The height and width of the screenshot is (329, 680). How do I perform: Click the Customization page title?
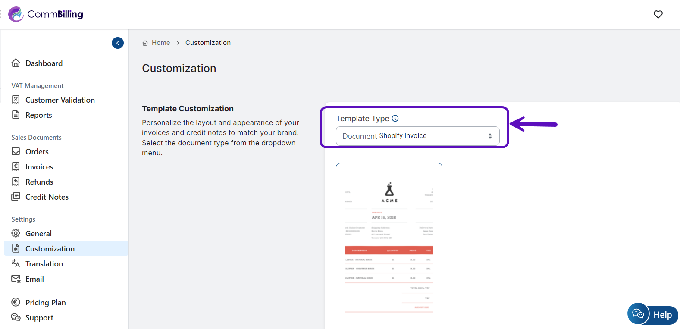pyautogui.click(x=179, y=68)
